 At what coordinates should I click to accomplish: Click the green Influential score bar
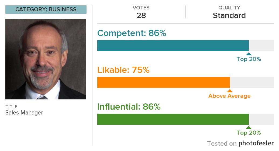click(173, 119)
